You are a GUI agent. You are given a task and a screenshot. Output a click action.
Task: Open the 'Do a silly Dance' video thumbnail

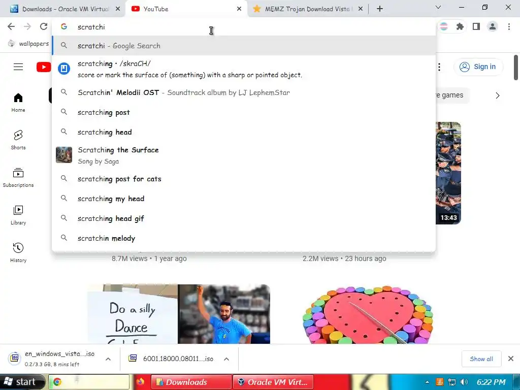click(179, 314)
